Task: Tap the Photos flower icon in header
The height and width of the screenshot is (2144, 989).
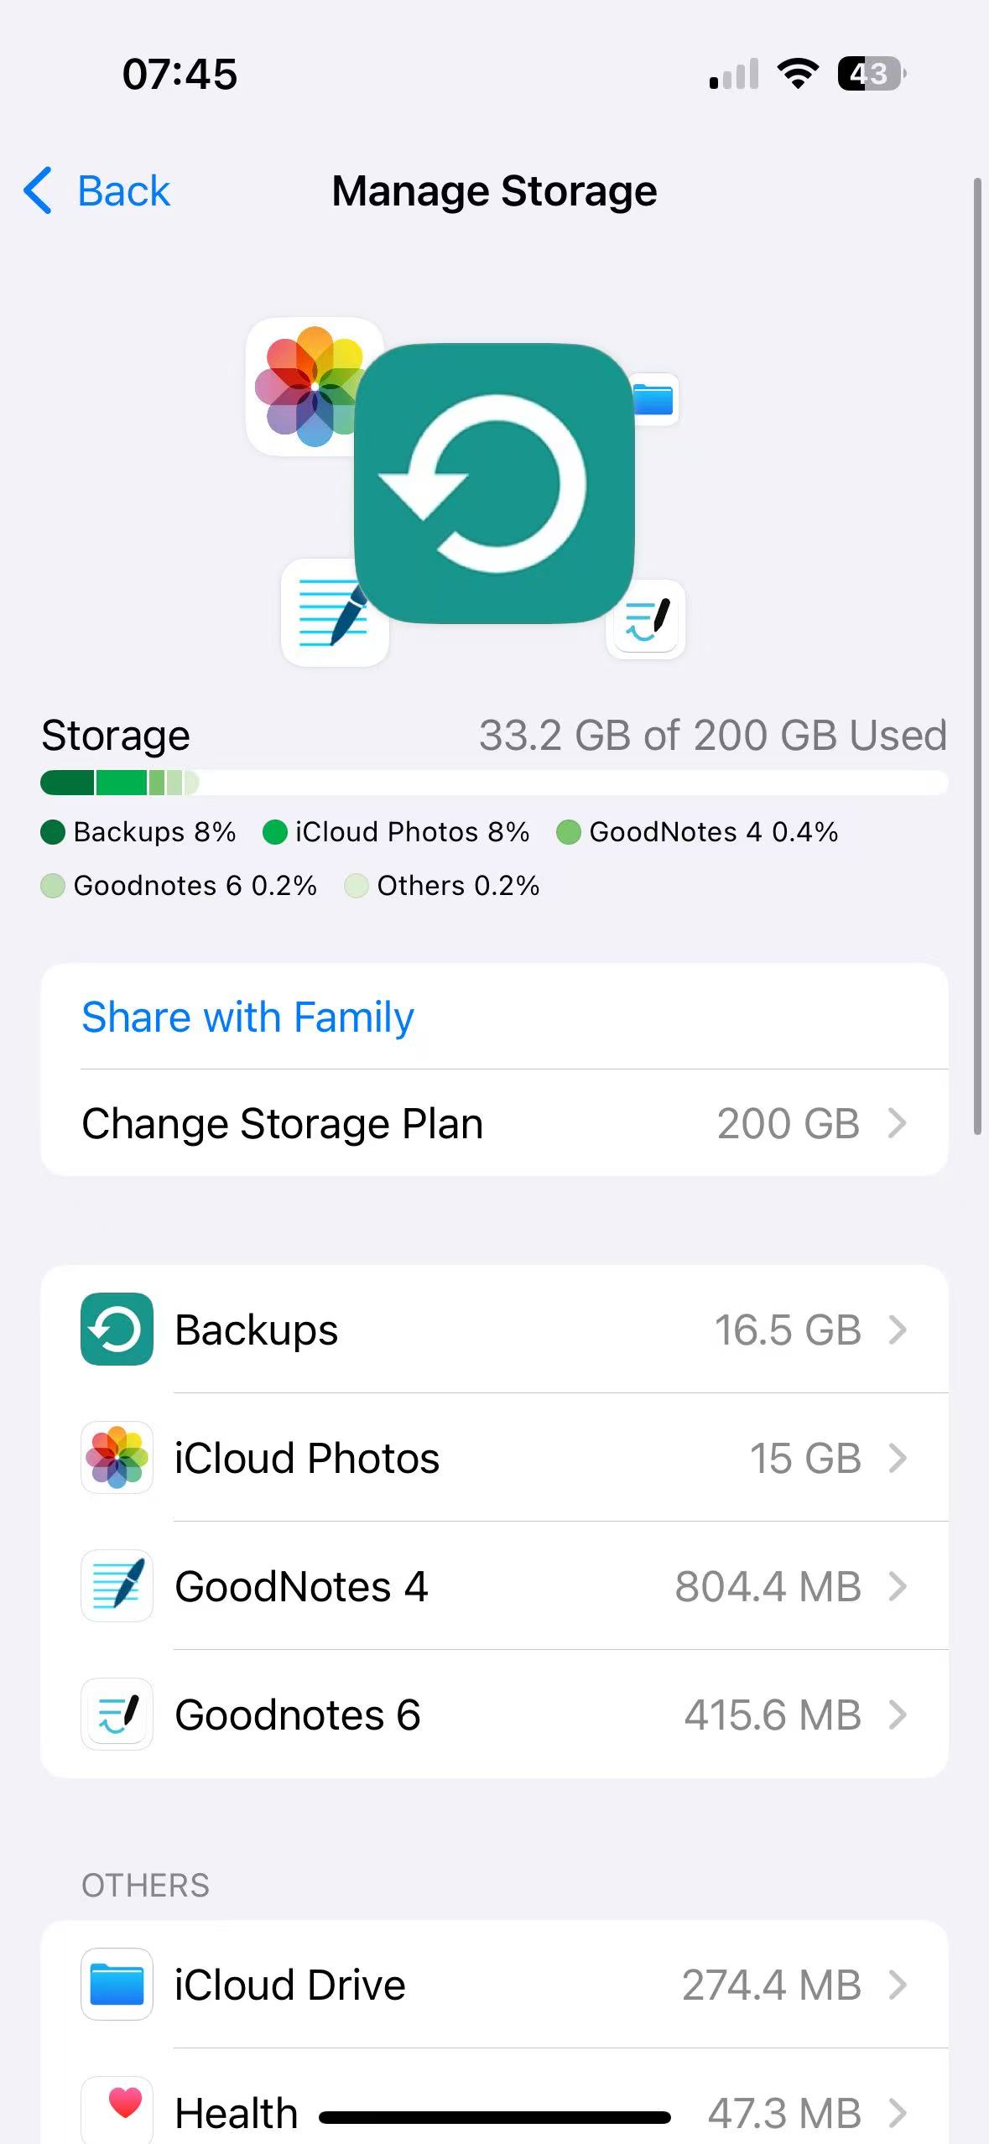Action: click(x=312, y=386)
